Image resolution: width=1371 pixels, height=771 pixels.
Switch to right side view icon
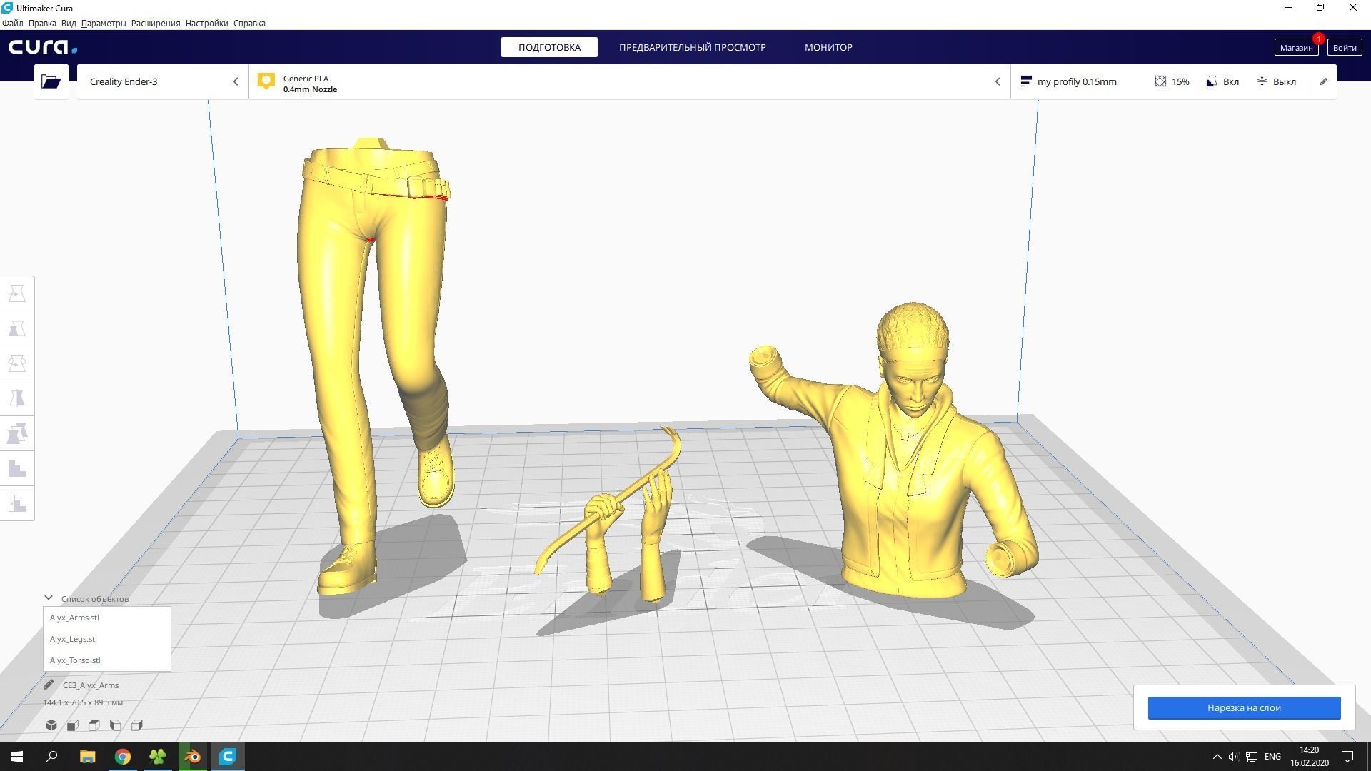tap(136, 725)
